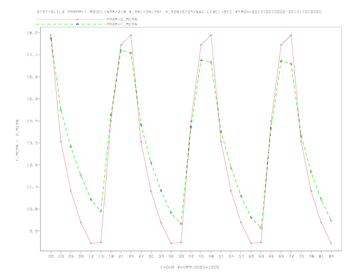Click the 09 forecast hour tick label
Screen dimensions: 361x279
81,256
